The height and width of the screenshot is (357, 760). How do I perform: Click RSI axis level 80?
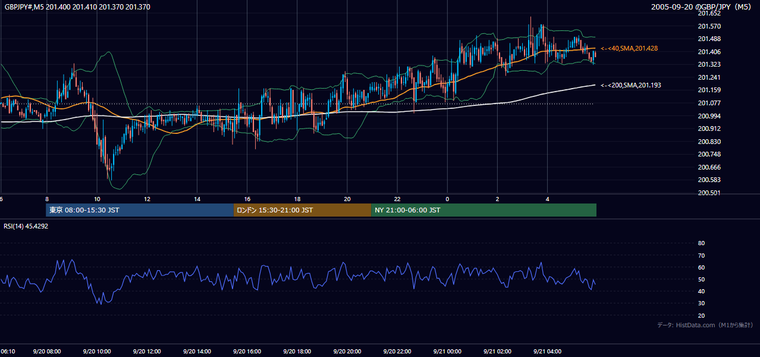[701, 243]
